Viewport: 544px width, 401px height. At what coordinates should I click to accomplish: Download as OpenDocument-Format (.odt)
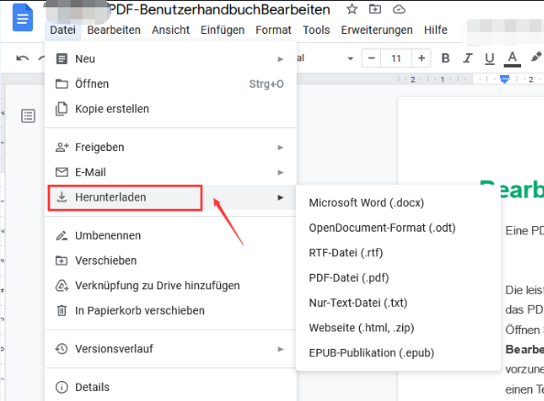398,228
